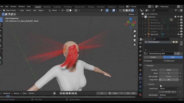Toggle perspective/orthographic grid icon
This screenshot has width=184, height=103.
135,45
